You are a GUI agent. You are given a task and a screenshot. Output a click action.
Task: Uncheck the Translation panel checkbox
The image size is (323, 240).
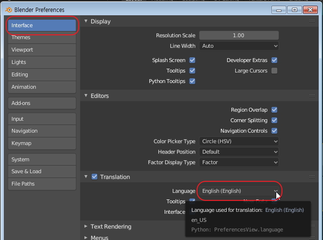coord(94,177)
